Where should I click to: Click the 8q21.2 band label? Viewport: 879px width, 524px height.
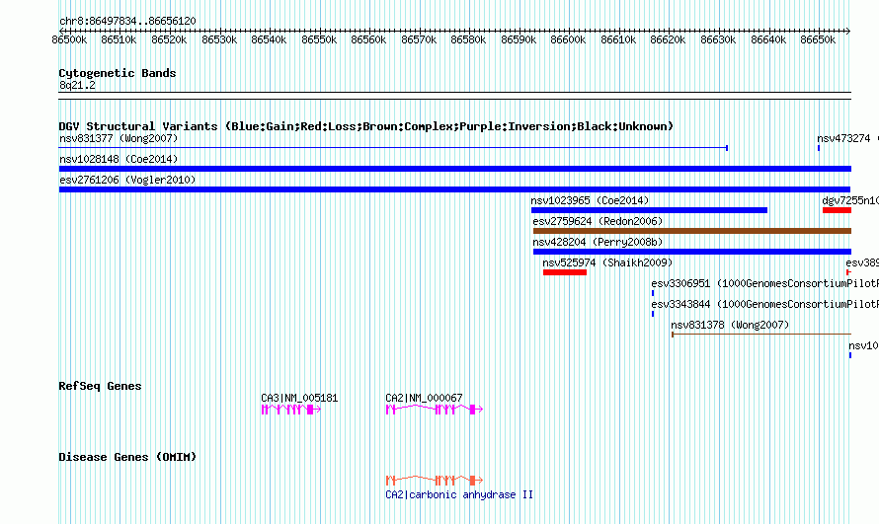(x=77, y=85)
